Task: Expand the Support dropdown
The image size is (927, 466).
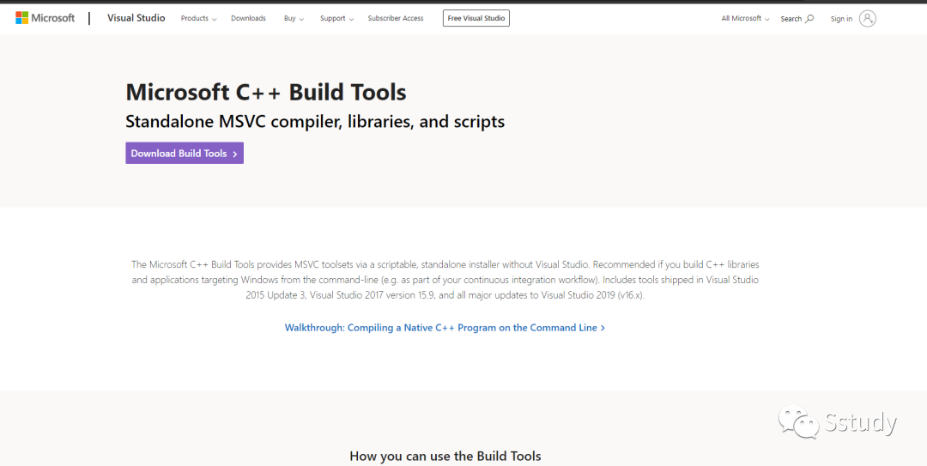Action: click(x=337, y=18)
